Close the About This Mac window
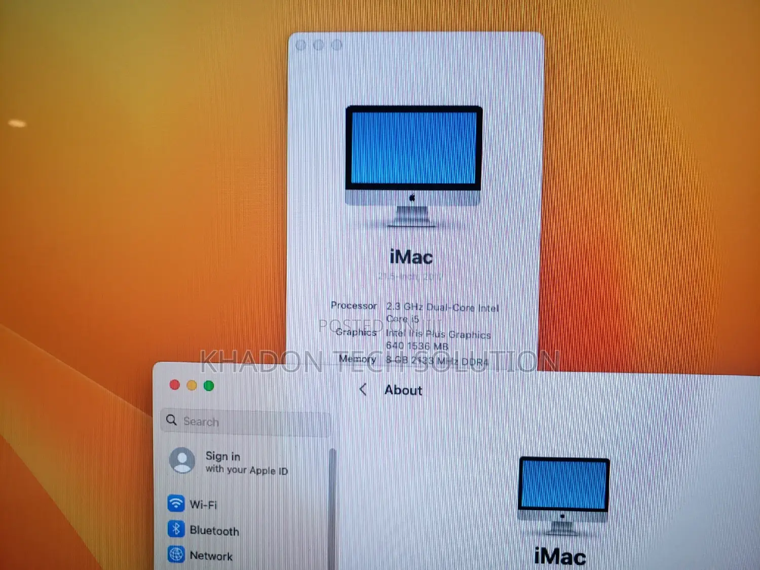The width and height of the screenshot is (760, 570). tap(300, 45)
